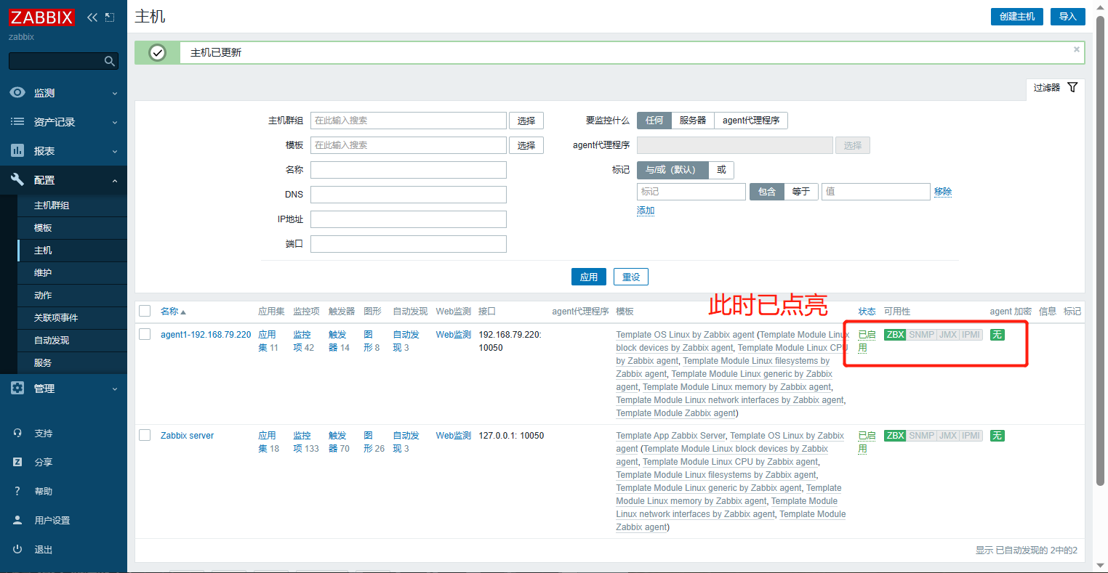The width and height of the screenshot is (1108, 573).
Task: Select 任何 monitored-by option
Action: (x=654, y=121)
